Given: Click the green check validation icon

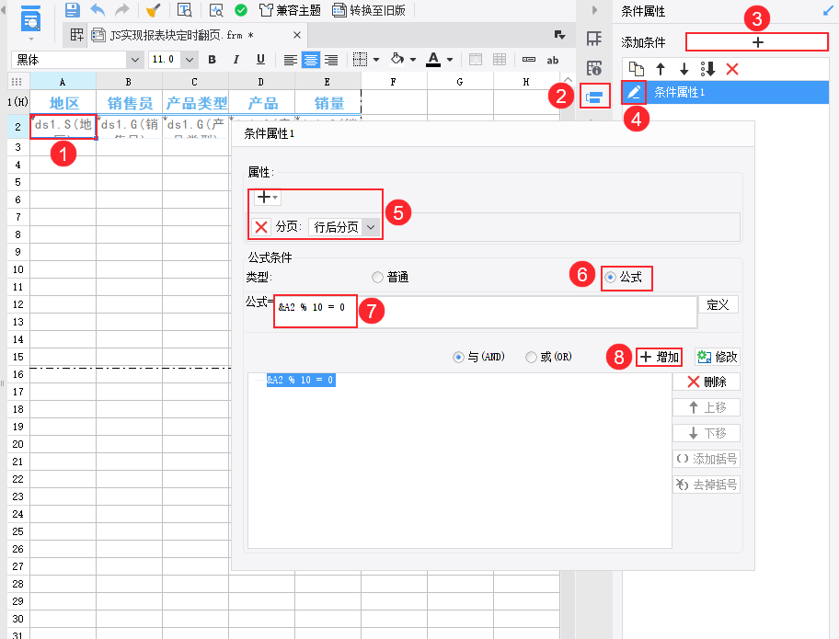Looking at the screenshot, I should point(241,9).
